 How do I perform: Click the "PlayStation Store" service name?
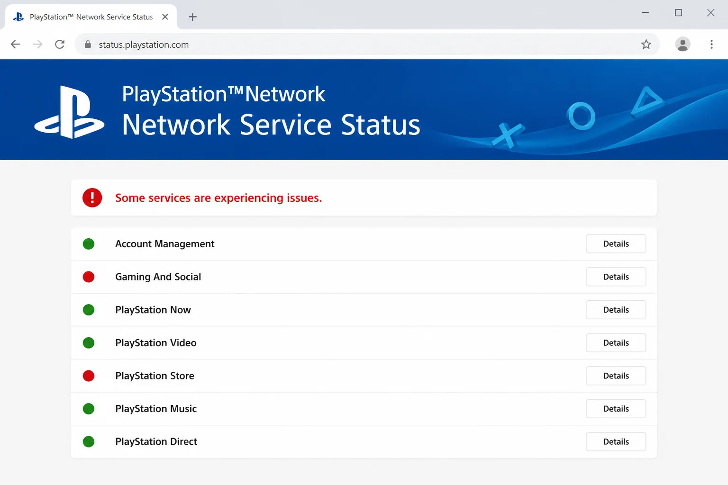155,376
